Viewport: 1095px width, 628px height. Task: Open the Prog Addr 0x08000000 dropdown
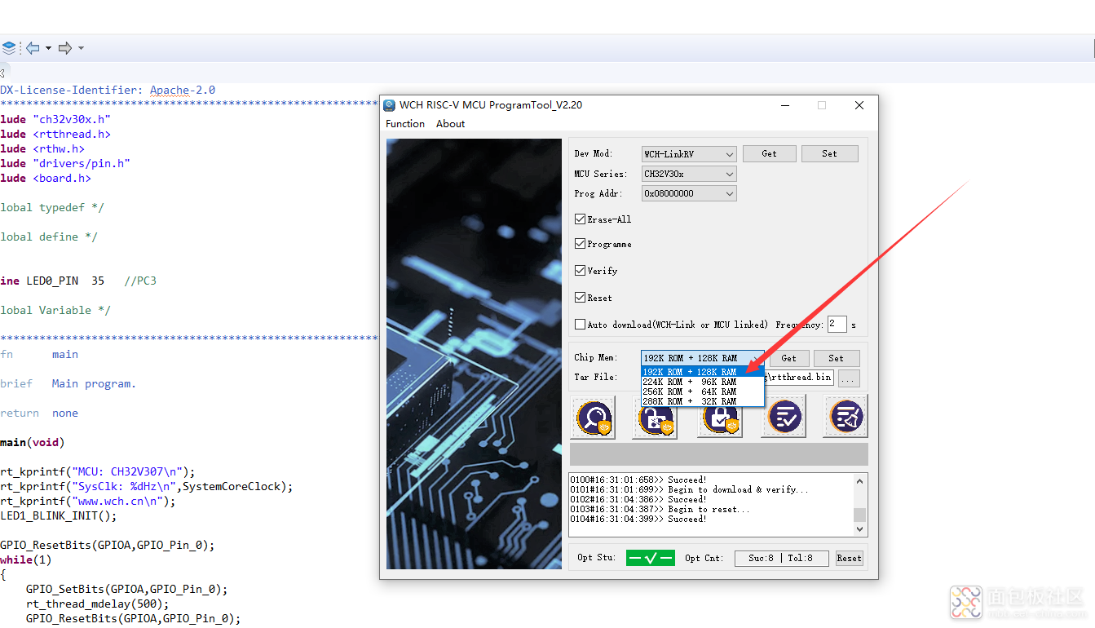[689, 193]
